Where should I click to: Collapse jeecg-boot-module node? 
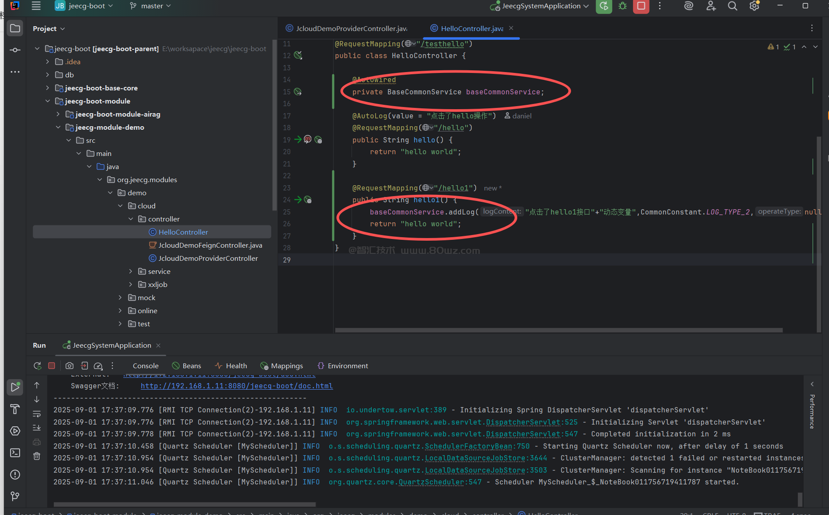point(47,101)
